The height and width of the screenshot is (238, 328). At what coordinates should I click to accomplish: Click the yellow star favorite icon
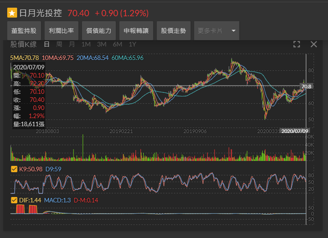[12, 13]
